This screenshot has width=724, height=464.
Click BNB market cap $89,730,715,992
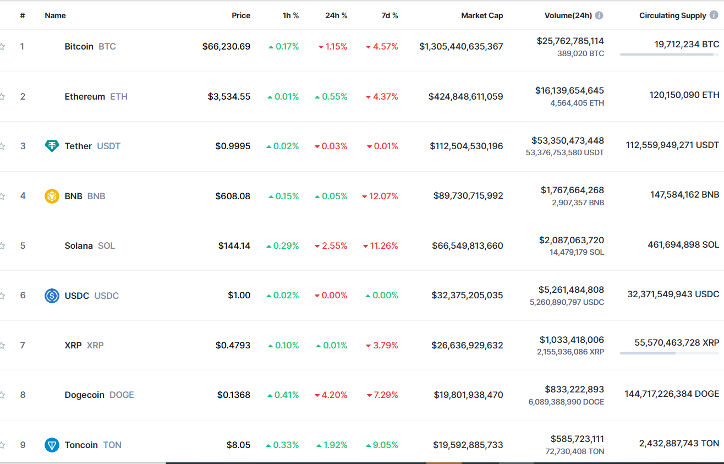pyautogui.click(x=469, y=196)
